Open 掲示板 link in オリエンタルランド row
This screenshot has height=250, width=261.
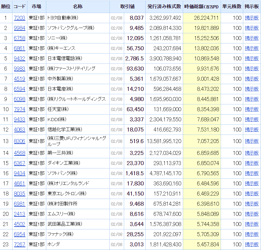[x=252, y=183]
